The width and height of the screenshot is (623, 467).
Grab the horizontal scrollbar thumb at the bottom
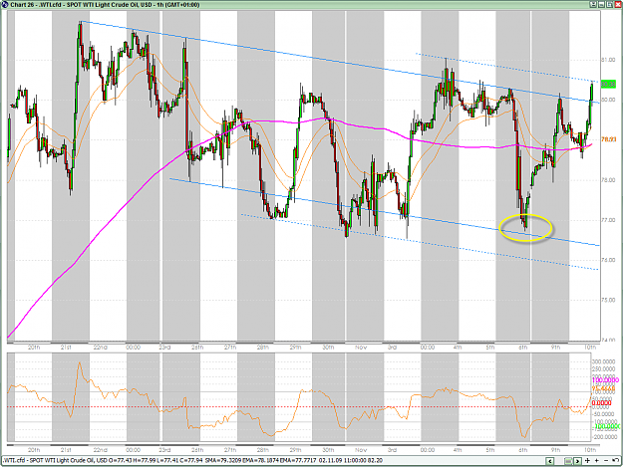tap(568, 461)
